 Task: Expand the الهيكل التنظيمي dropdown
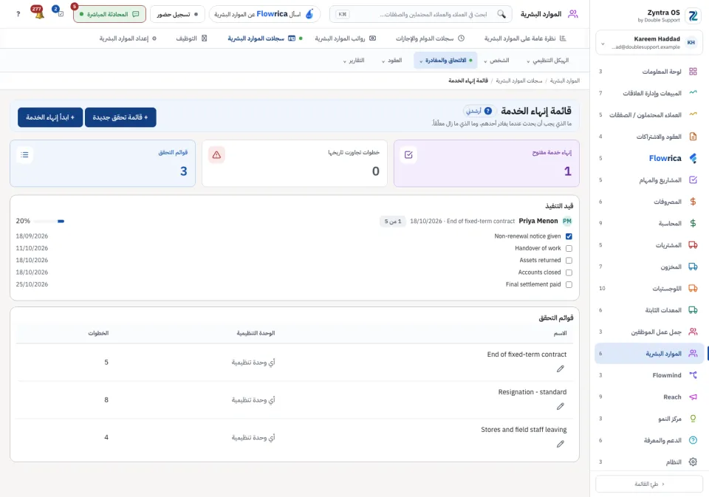click(548, 61)
